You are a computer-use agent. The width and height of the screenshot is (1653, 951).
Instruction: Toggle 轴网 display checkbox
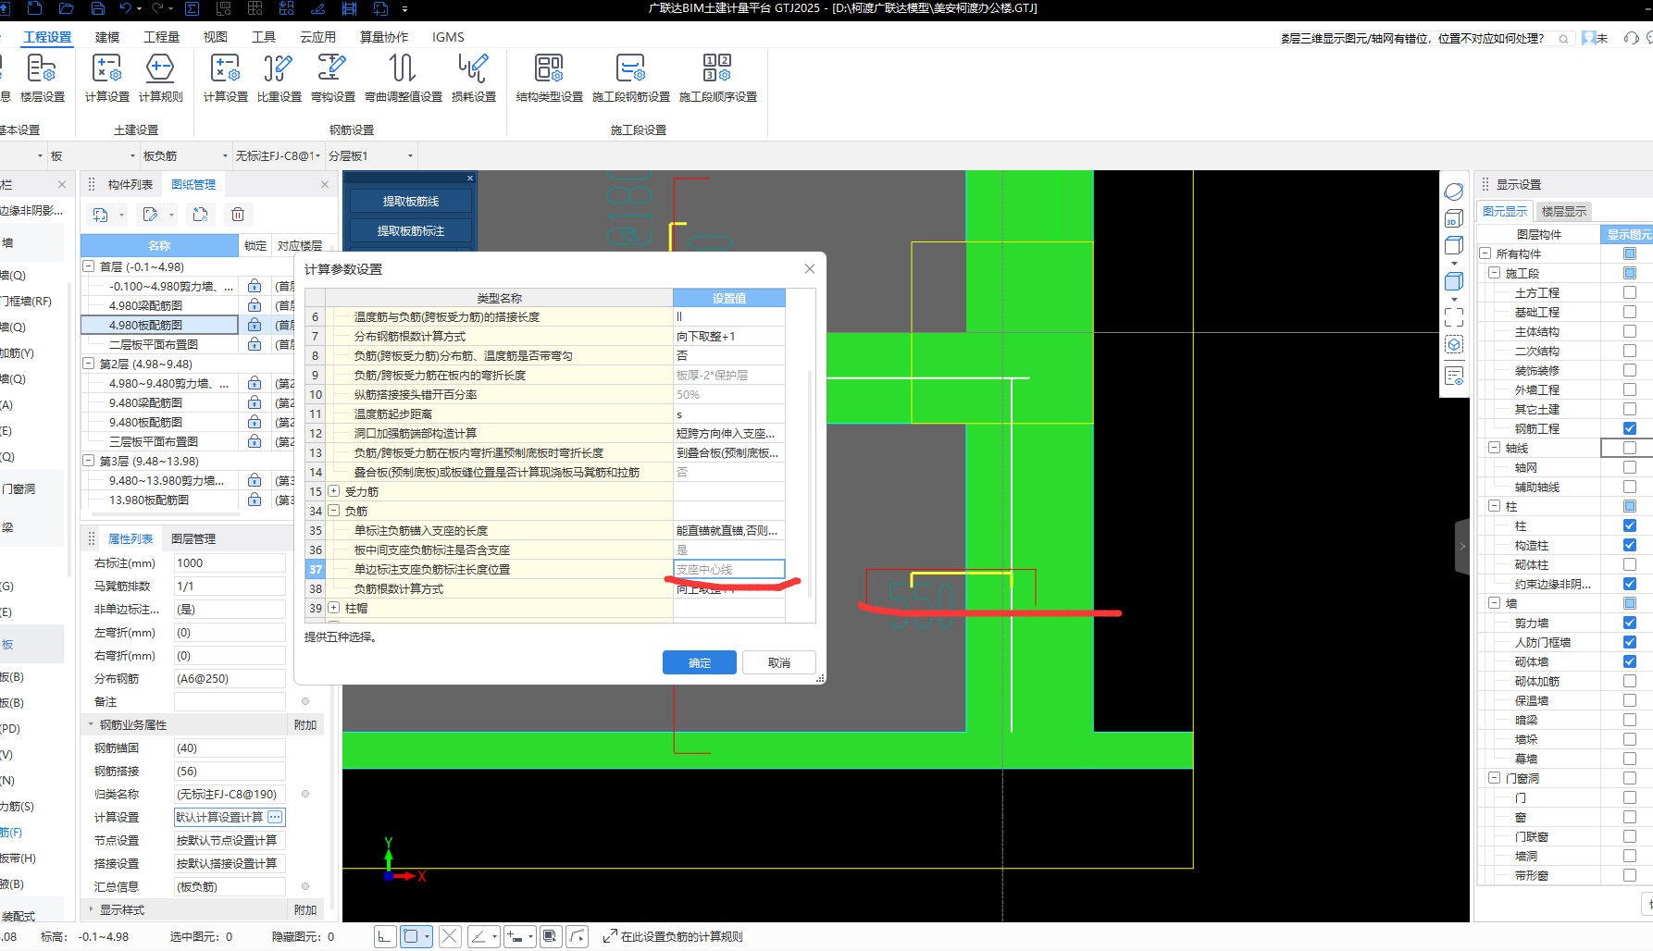tap(1630, 467)
